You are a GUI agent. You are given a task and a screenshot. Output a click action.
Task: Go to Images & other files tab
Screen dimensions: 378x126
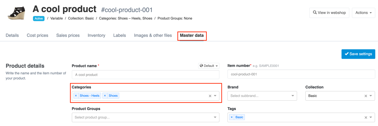click(153, 36)
